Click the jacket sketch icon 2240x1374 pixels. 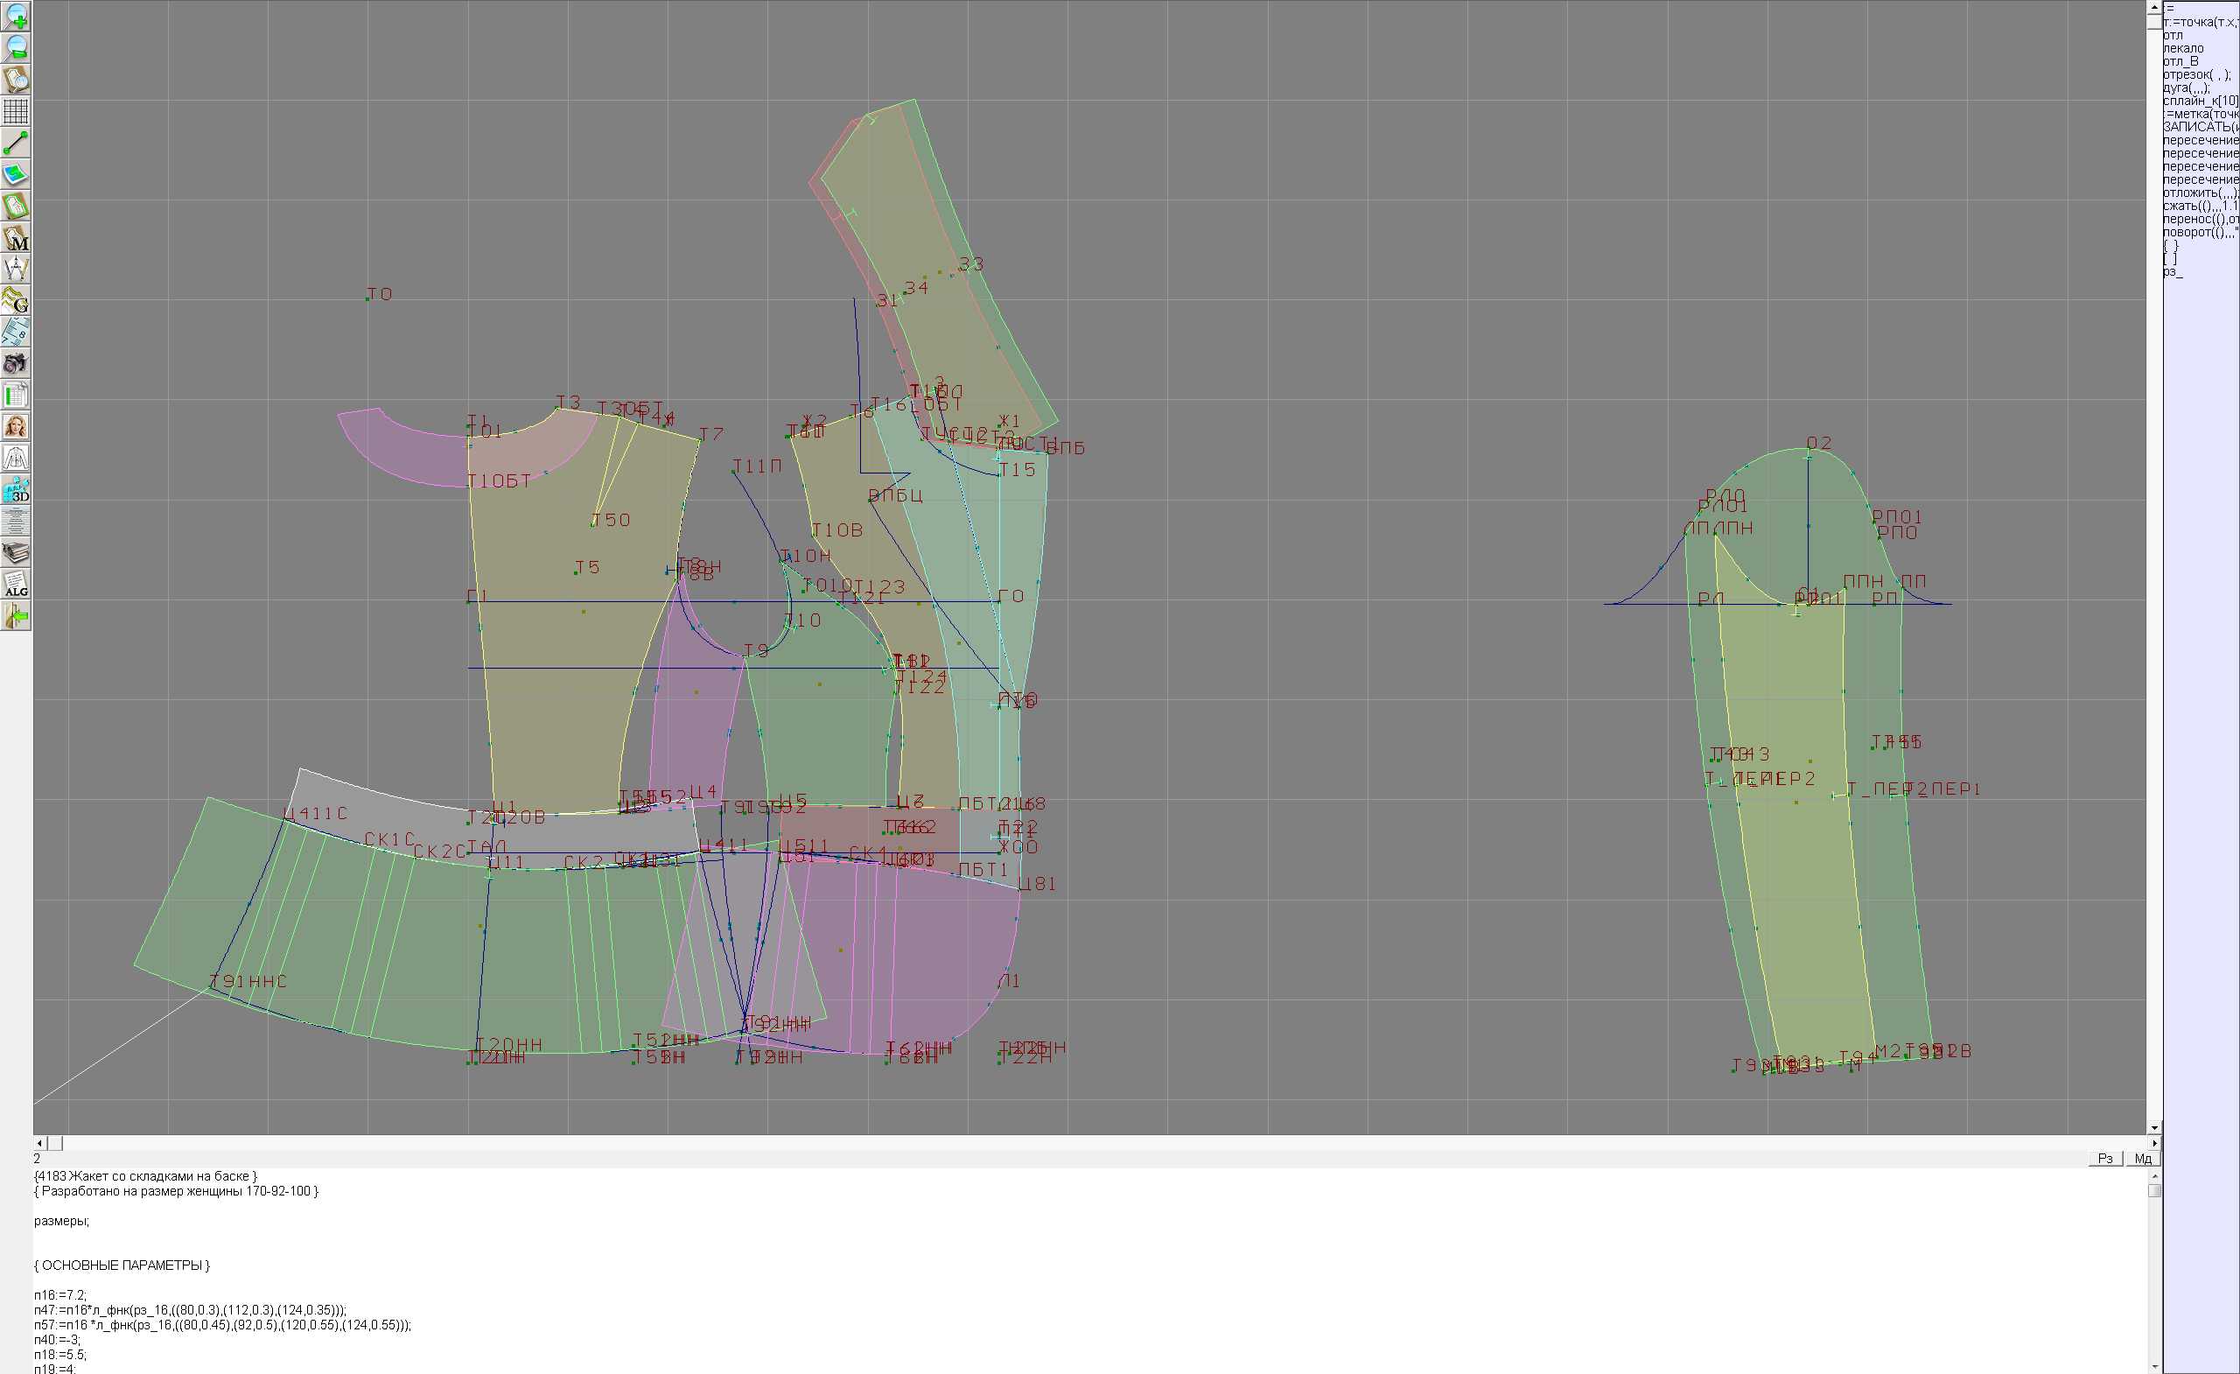tap(17, 459)
